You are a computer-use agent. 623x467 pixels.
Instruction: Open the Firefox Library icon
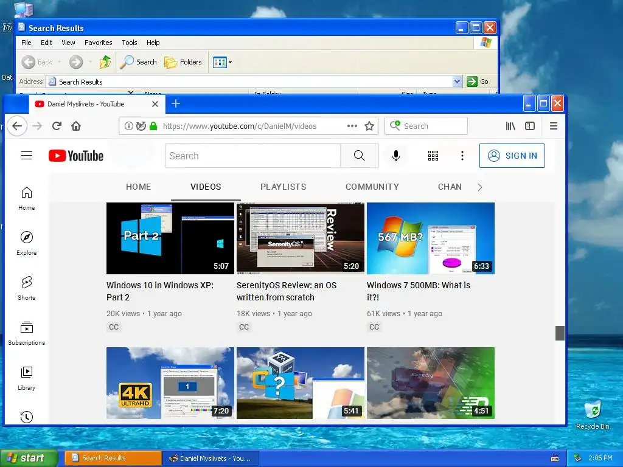[x=510, y=126]
